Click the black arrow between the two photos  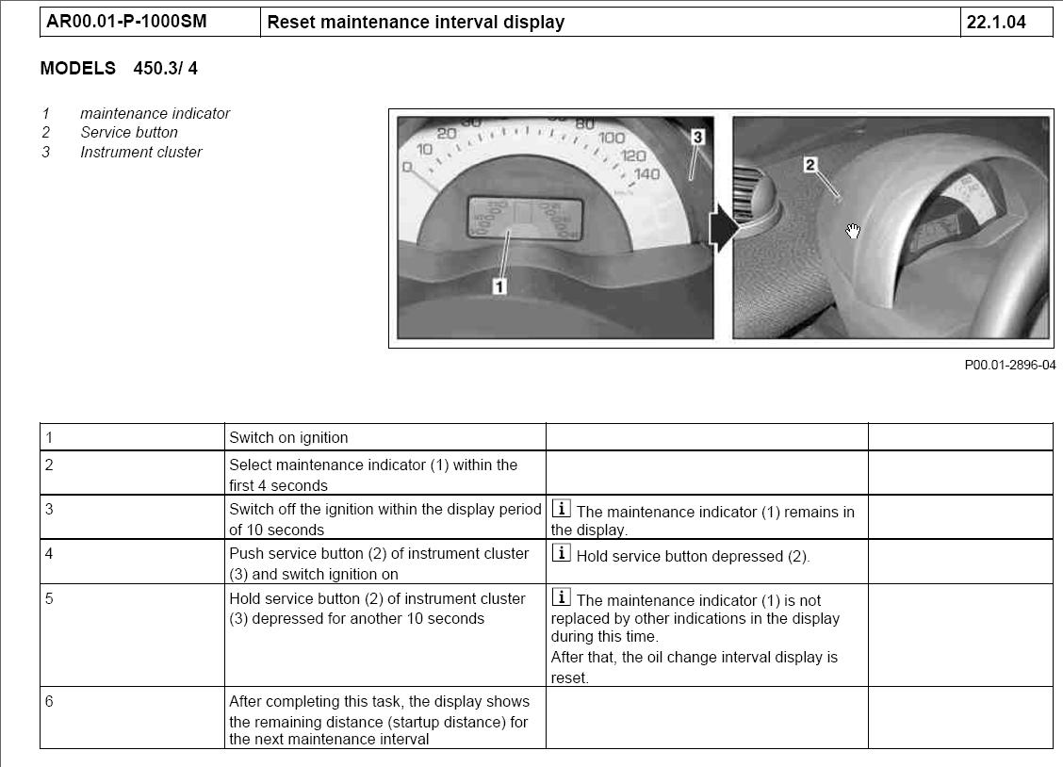tap(723, 231)
